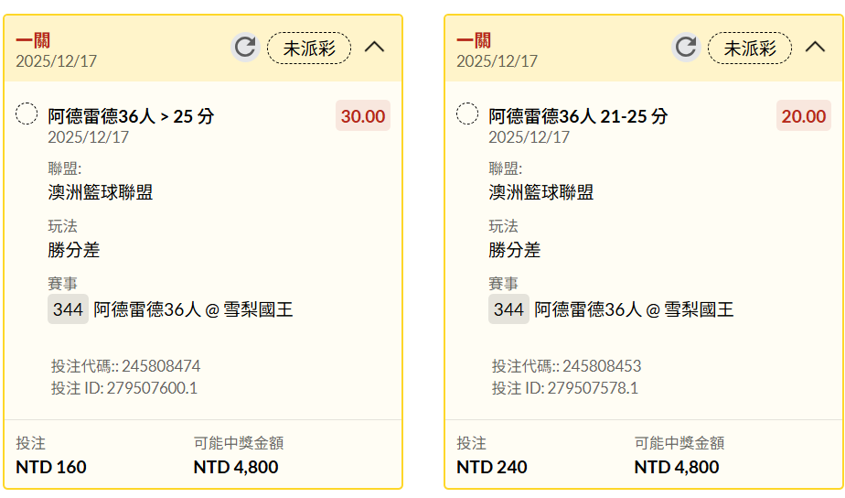Image resolution: width=845 pixels, height=498 pixels.
Task: Collapse the 阿德雷德36人 21-25 分 bet card
Action: point(815,48)
